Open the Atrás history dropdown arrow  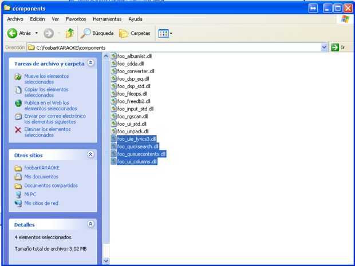tap(36, 33)
